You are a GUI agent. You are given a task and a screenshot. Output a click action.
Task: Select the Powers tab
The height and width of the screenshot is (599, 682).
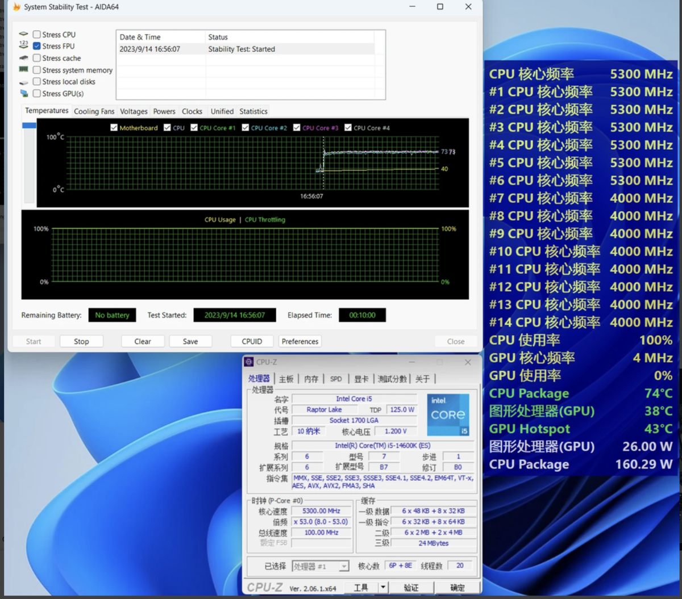click(164, 111)
